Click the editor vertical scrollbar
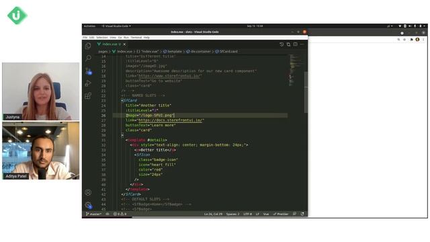This screenshot has height=242, width=430. click(306, 92)
